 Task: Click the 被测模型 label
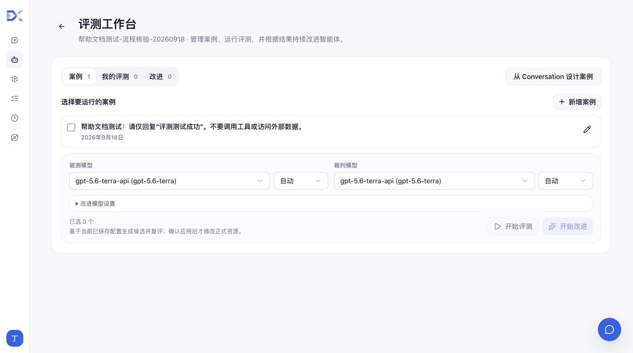pos(81,165)
